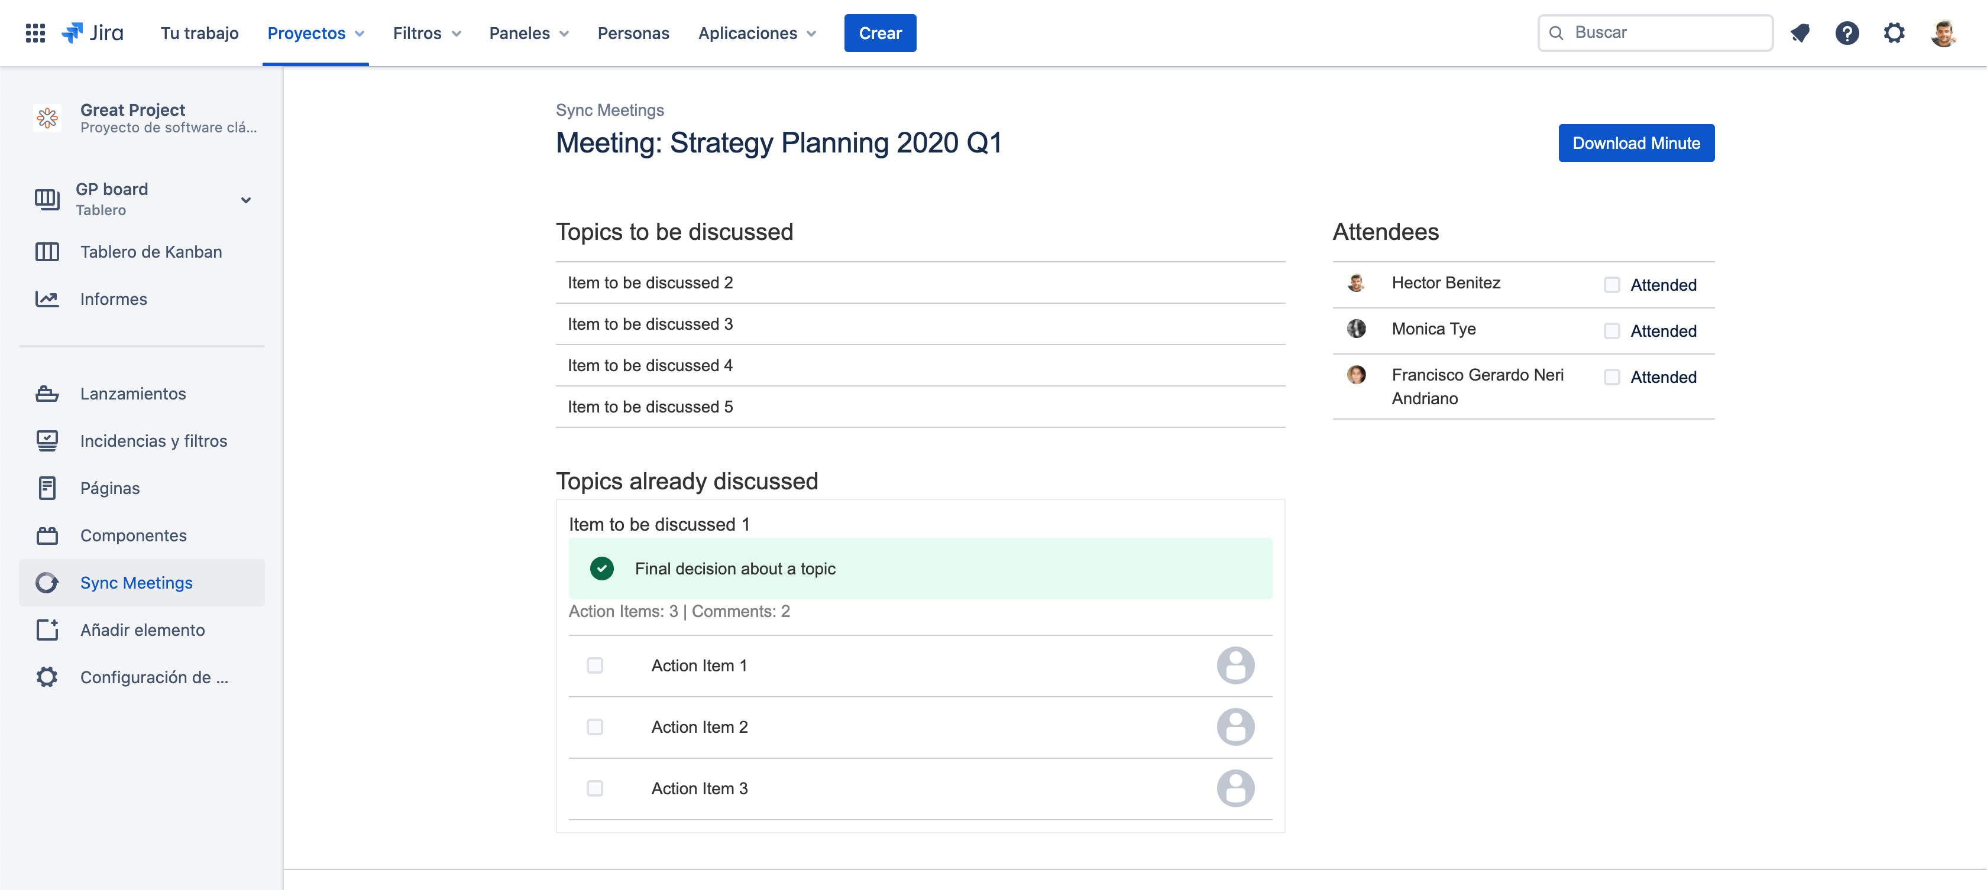Viewport: 1987px width, 890px height.
Task: Click the Download Minute button
Action: (x=1635, y=144)
